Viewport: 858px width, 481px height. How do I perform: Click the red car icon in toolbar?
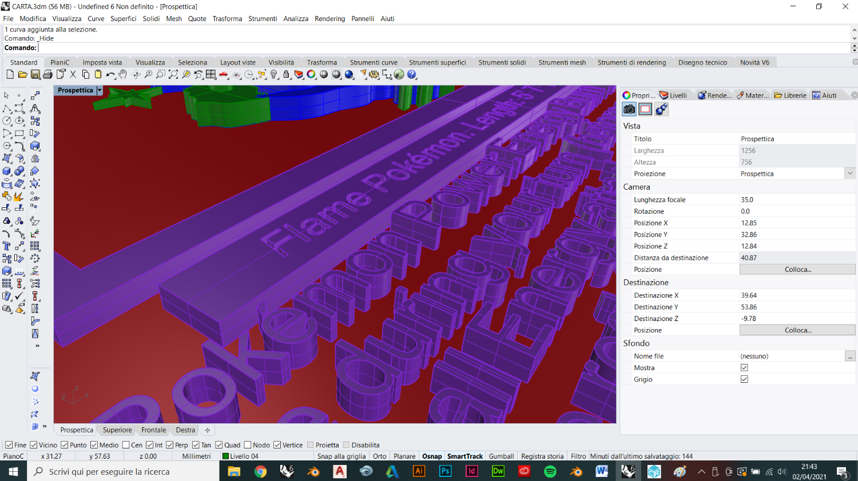coord(224,74)
